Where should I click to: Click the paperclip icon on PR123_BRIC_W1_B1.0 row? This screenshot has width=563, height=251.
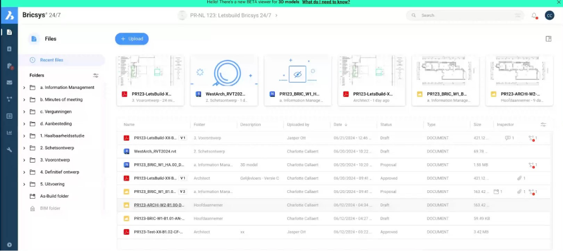(521, 192)
